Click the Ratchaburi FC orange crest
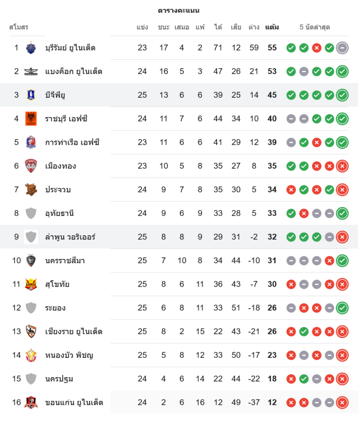358x421 pixels. tap(31, 118)
